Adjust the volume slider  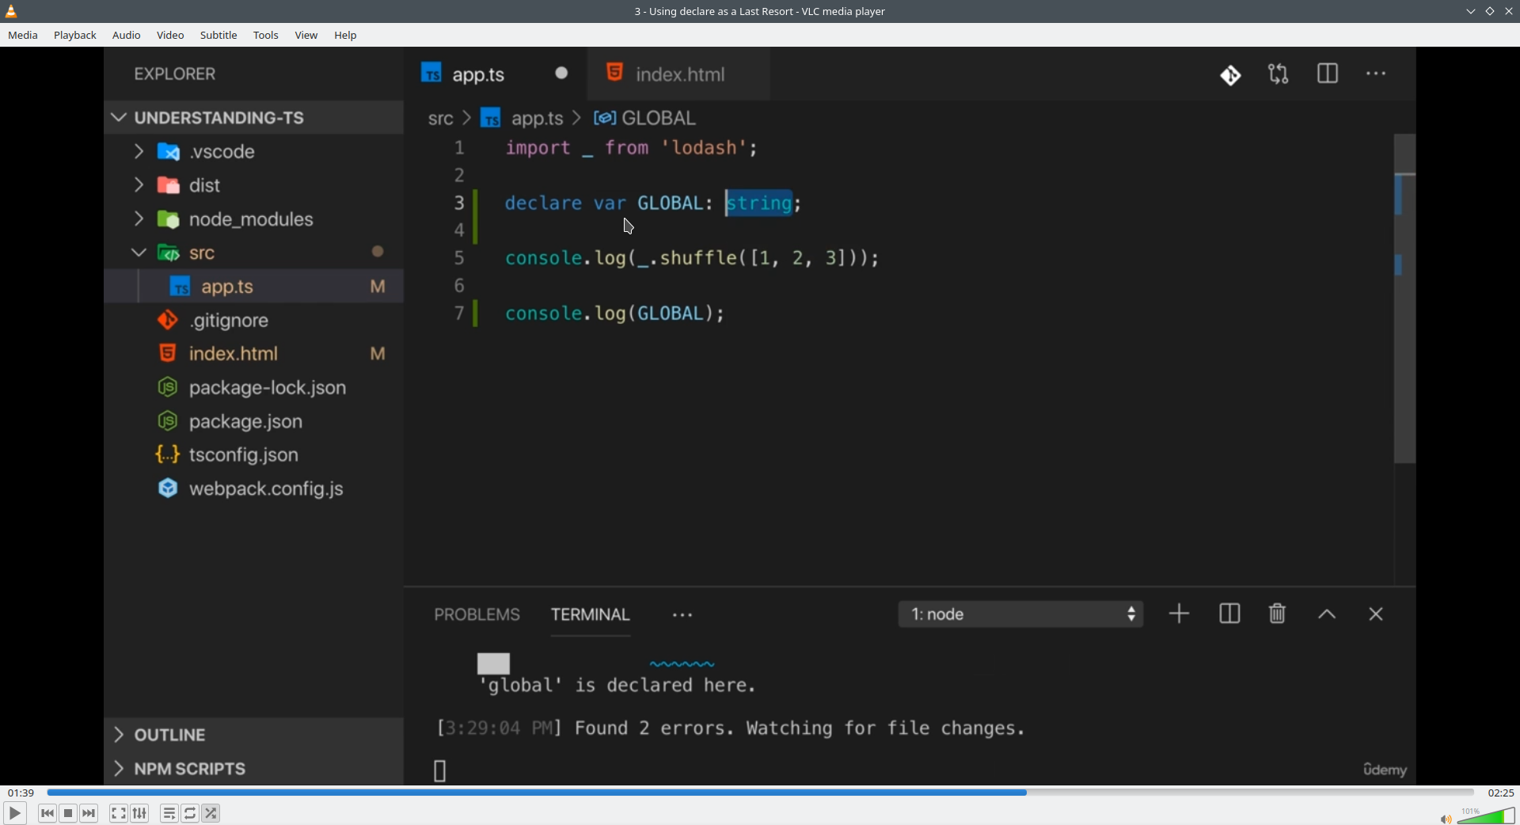click(x=1486, y=815)
